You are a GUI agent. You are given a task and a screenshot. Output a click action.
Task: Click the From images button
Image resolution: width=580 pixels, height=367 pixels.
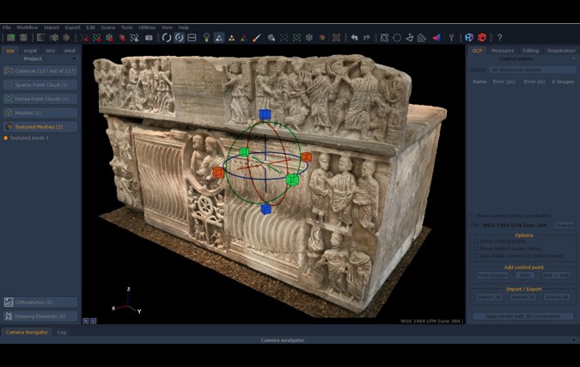pyautogui.click(x=492, y=276)
